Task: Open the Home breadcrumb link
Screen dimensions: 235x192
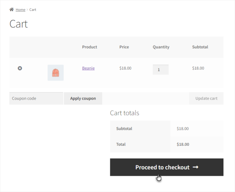Action: point(21,10)
